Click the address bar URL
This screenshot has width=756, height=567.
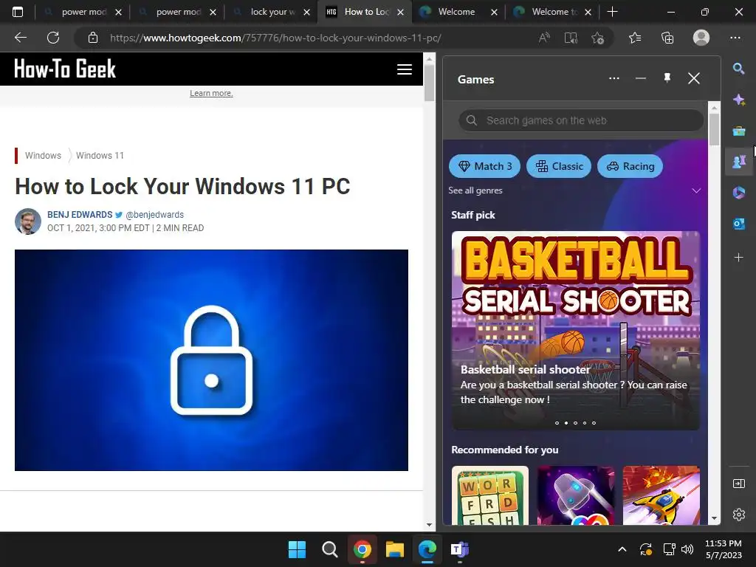[x=275, y=38]
